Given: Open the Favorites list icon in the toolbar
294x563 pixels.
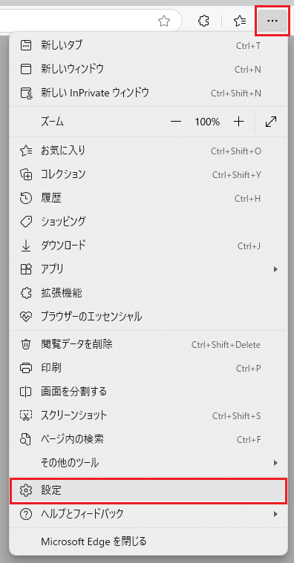Looking at the screenshot, I should click(240, 22).
